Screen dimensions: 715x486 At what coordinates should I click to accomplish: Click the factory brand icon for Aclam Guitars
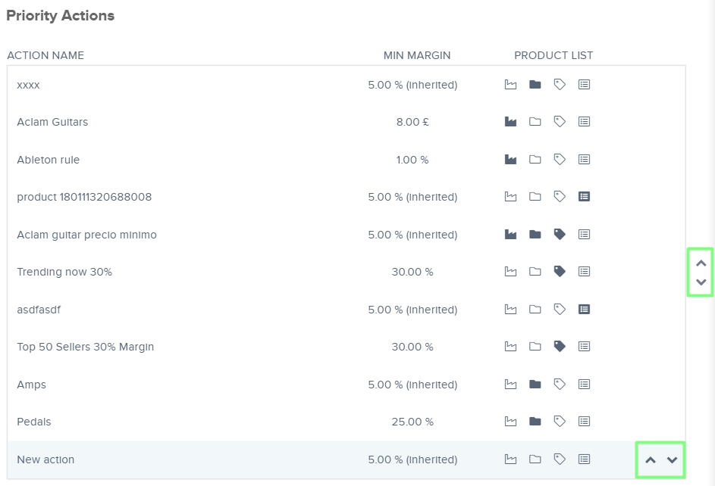[510, 122]
